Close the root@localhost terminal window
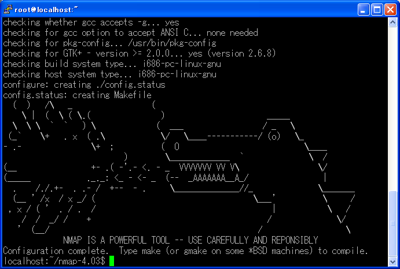Image resolution: width=400 pixels, height=269 pixels. [390, 10]
